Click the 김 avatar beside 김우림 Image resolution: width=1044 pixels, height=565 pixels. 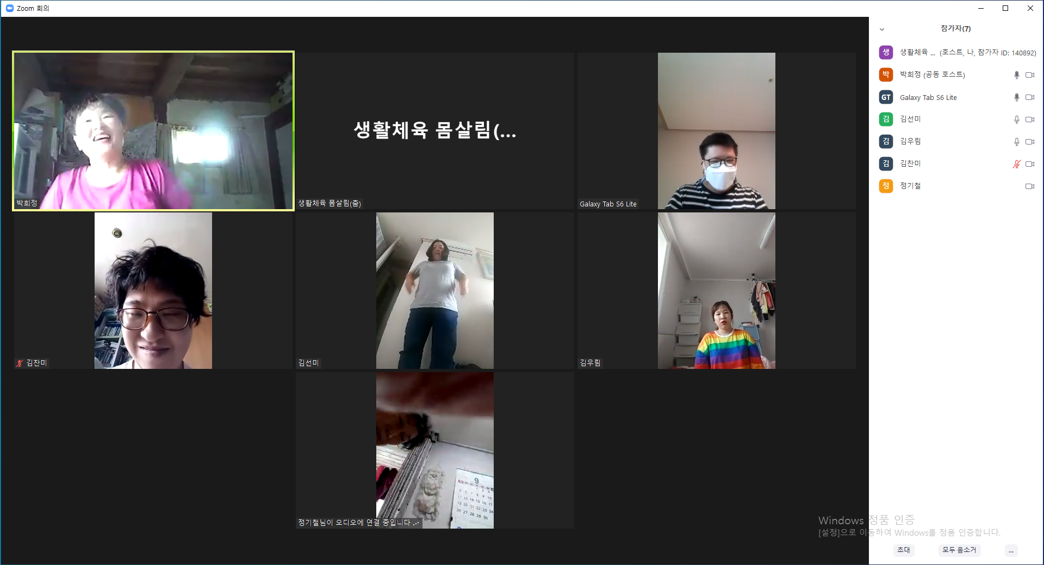click(x=886, y=141)
